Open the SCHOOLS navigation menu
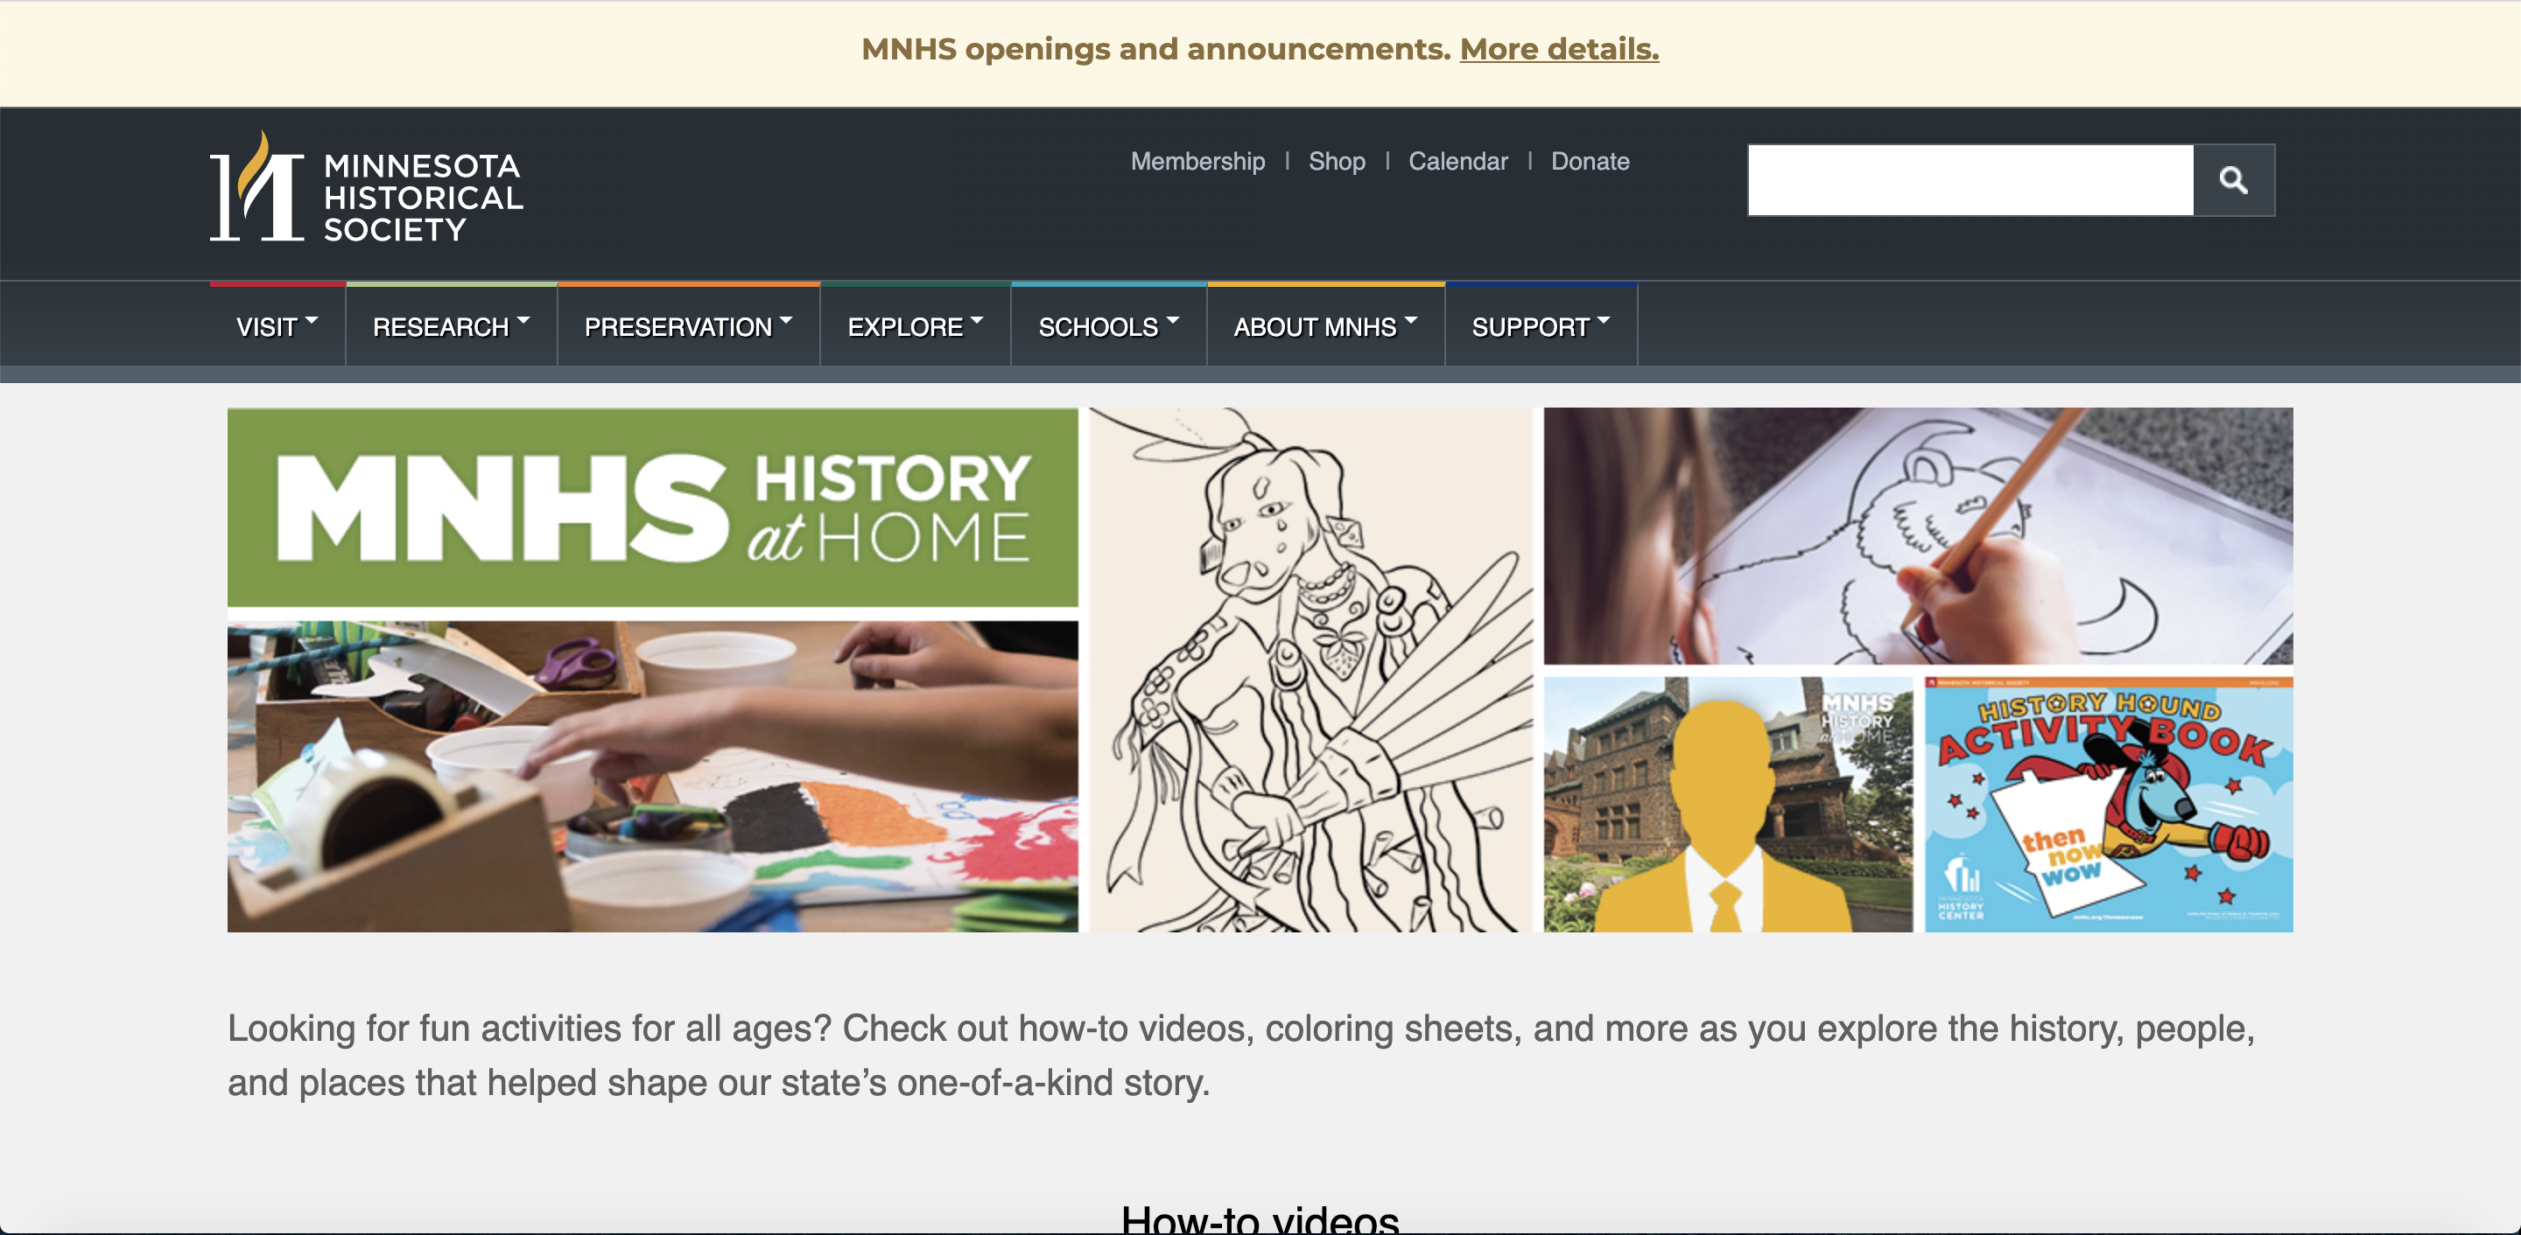 click(x=1109, y=326)
